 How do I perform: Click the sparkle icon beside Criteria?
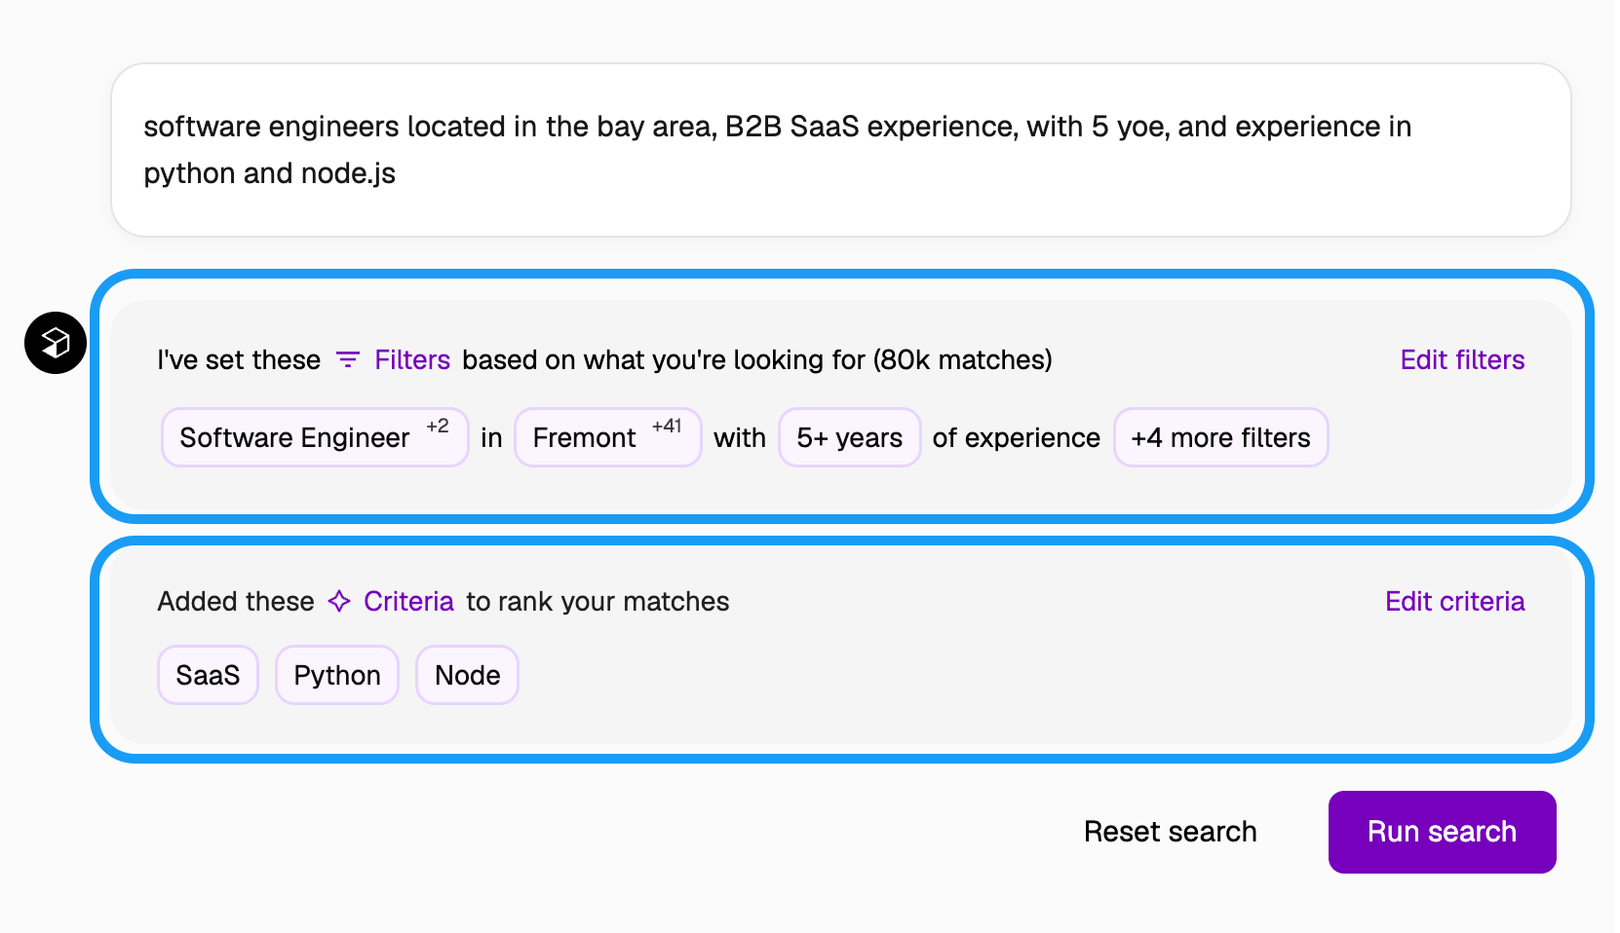click(x=339, y=601)
